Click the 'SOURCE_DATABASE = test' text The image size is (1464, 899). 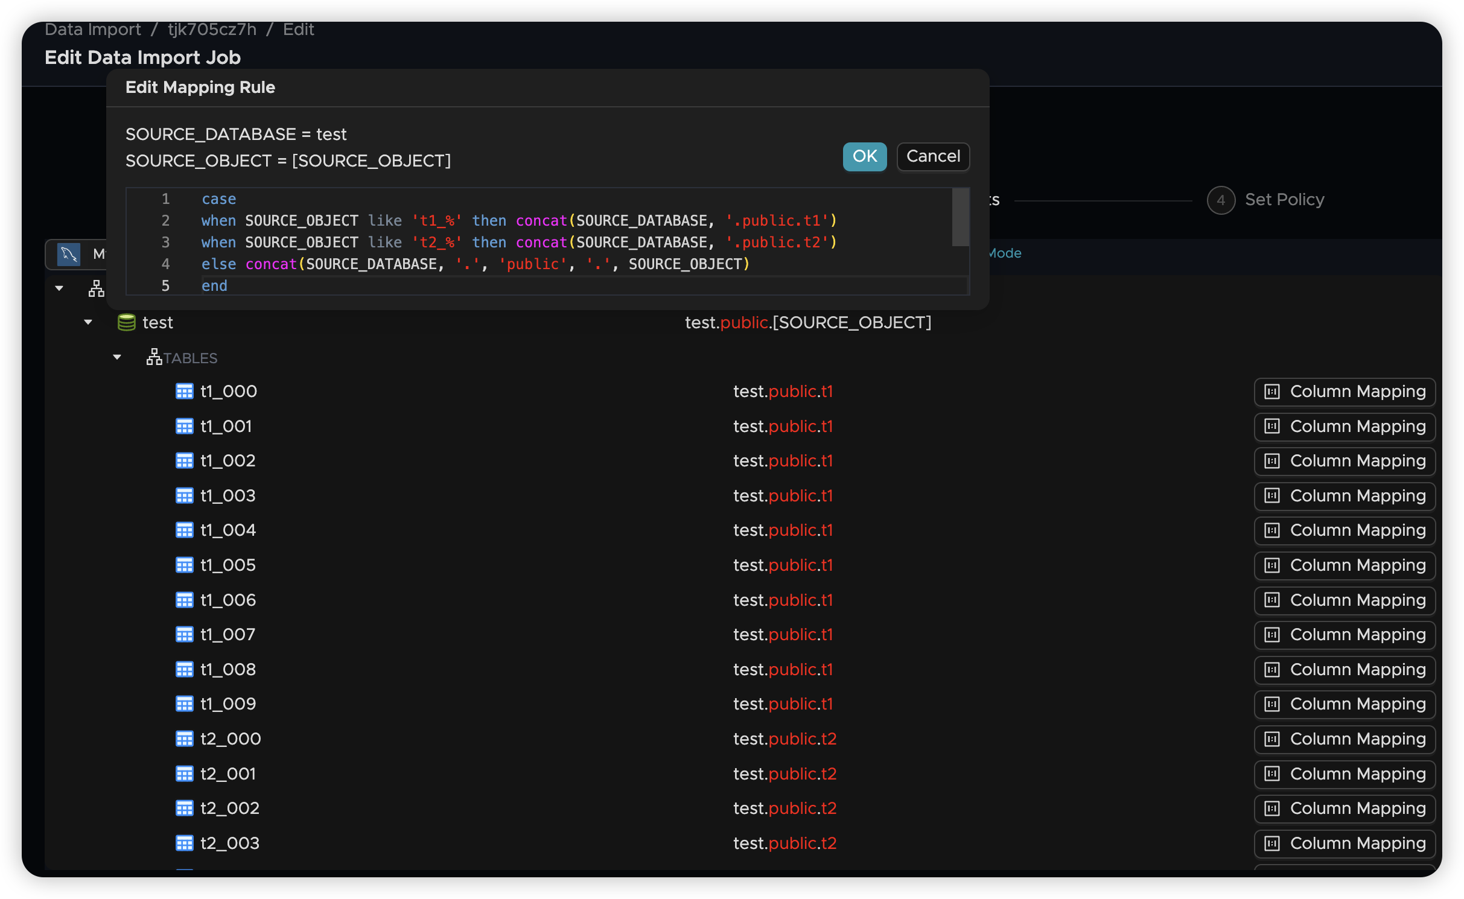pyautogui.click(x=236, y=135)
